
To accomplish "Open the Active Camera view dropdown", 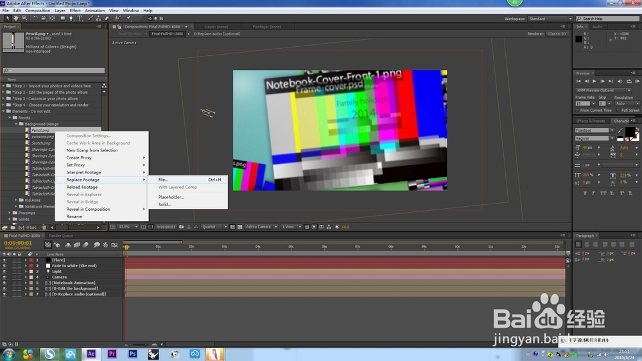I will click(x=261, y=227).
